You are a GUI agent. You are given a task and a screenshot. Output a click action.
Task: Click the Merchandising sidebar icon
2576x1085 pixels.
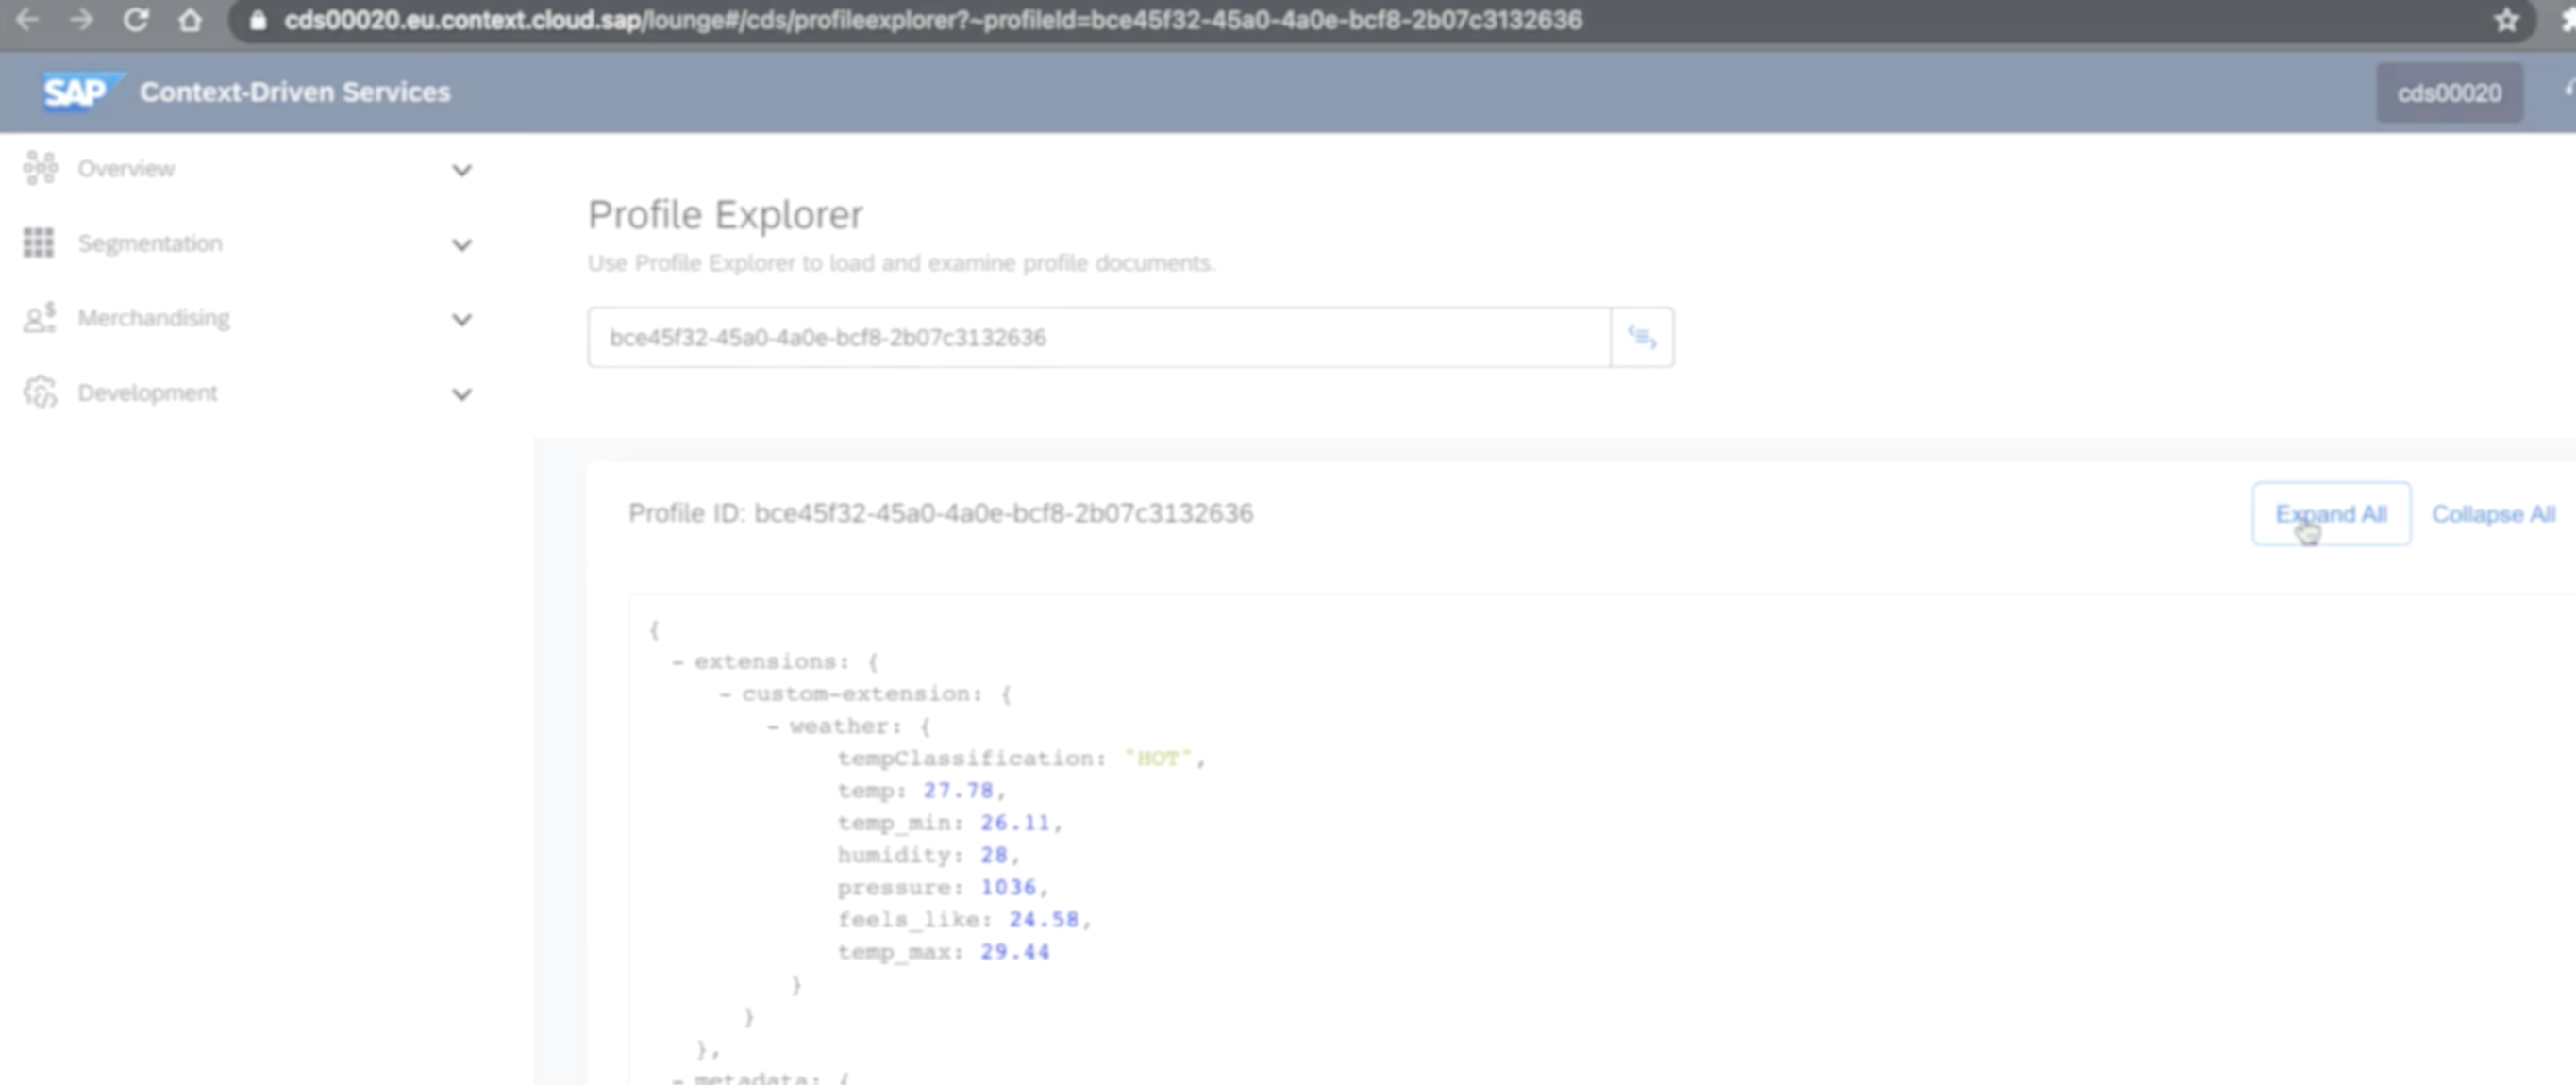pos(40,318)
